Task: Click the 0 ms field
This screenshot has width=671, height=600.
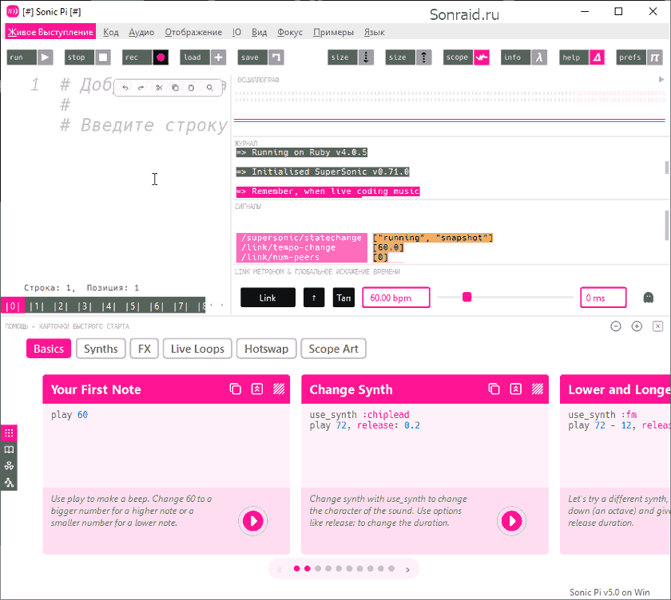Action: tap(603, 298)
